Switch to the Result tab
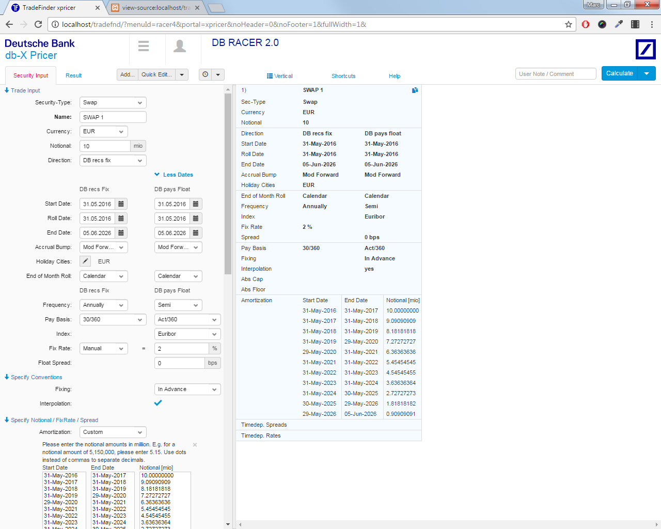661x529 pixels. tap(73, 75)
